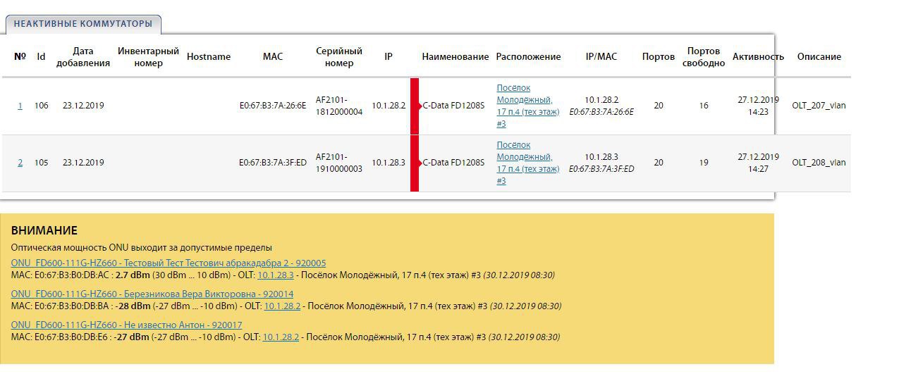The width and height of the screenshot is (899, 381).
Task: Select MAC cell E0:67:B3:7A:26:6E
Action: click(273, 106)
